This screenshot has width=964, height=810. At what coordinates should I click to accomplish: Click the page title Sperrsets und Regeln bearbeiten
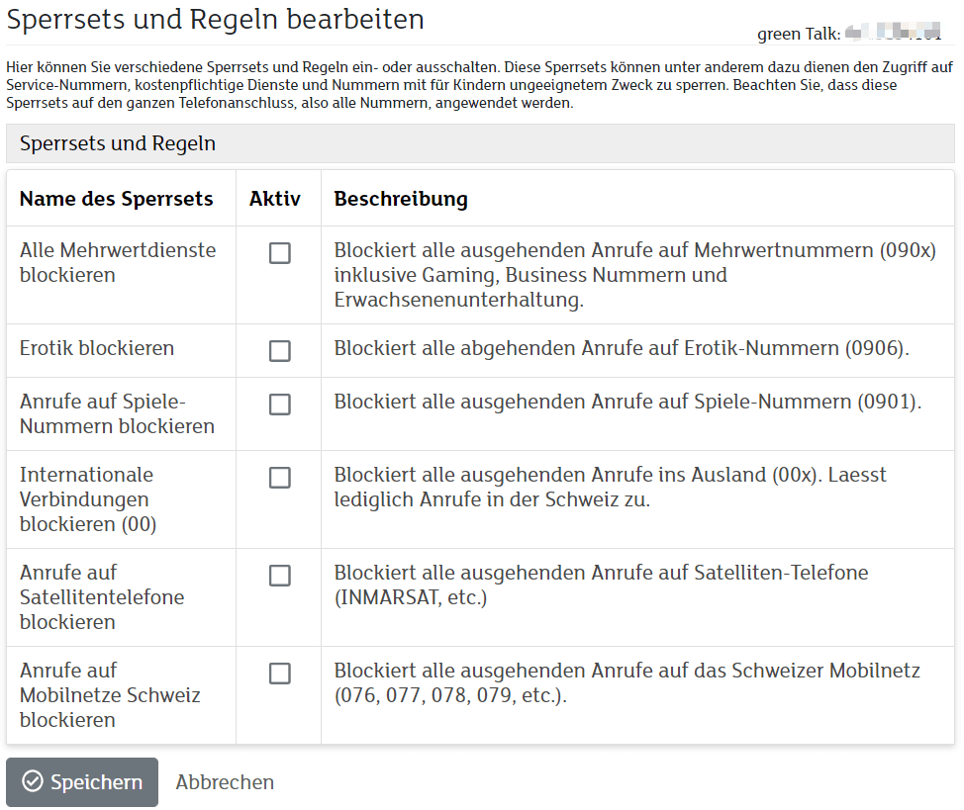pyautogui.click(x=216, y=19)
